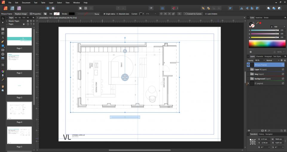Hide the background layer via its checkbox

[x=283, y=79]
